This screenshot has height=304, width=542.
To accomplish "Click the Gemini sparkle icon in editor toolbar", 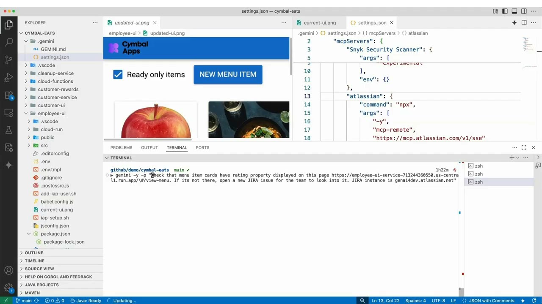I will click(x=514, y=23).
